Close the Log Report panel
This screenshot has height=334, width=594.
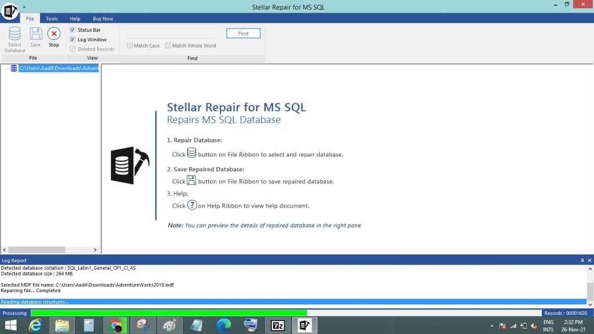[x=589, y=260]
